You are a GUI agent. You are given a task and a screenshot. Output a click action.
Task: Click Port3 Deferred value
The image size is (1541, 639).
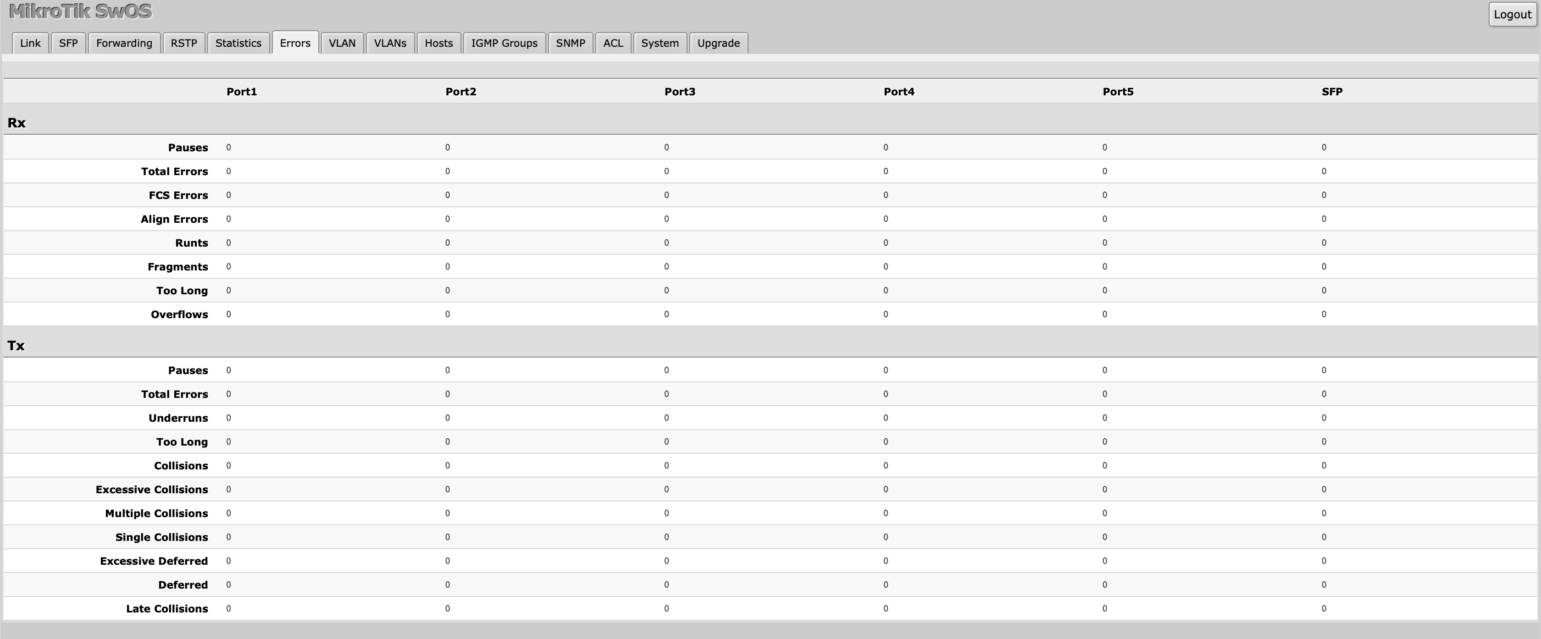pyautogui.click(x=666, y=586)
